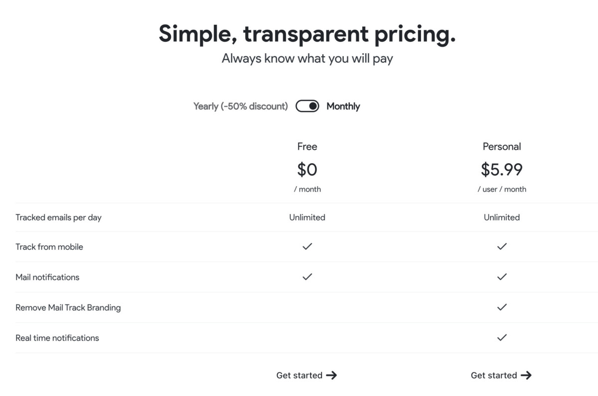The image size is (598, 396).
Task: Click Personal plan Mail notifications checkmark
Action: [502, 277]
